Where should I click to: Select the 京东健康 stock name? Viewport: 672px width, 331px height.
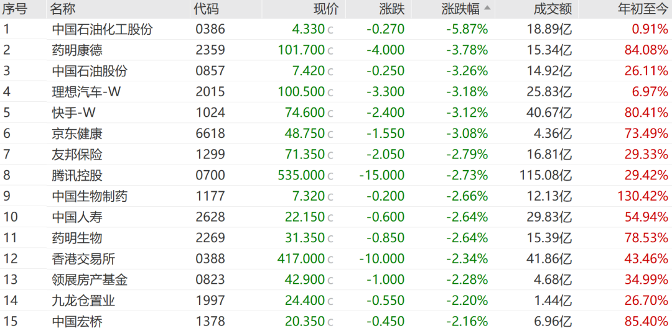click(x=78, y=134)
